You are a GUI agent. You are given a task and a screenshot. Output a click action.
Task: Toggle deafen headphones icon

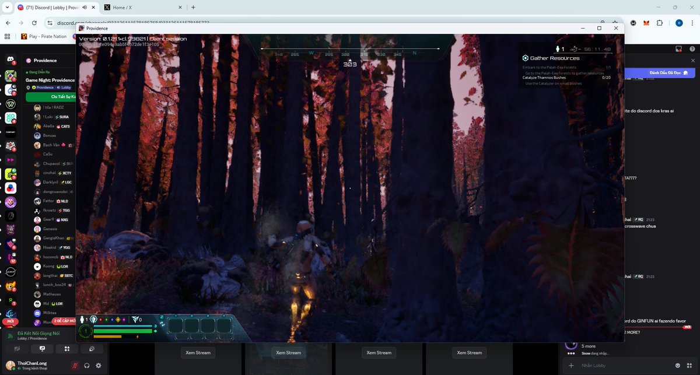point(86,366)
